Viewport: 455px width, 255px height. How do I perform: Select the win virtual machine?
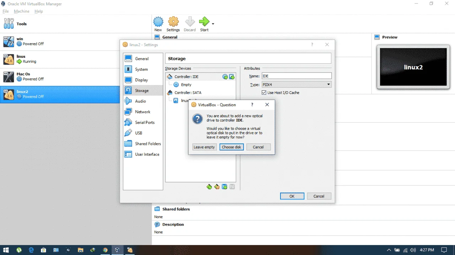click(60, 42)
